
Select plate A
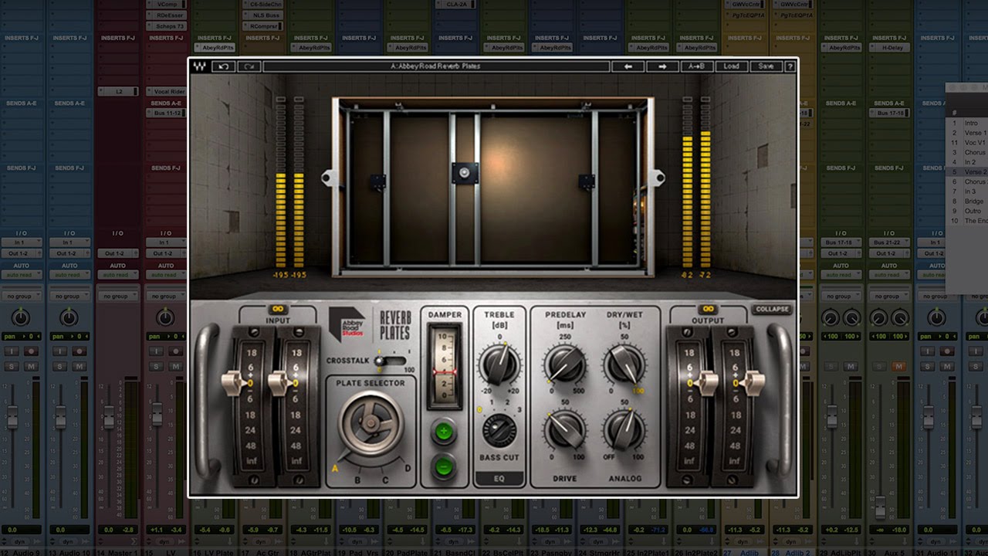coord(336,468)
